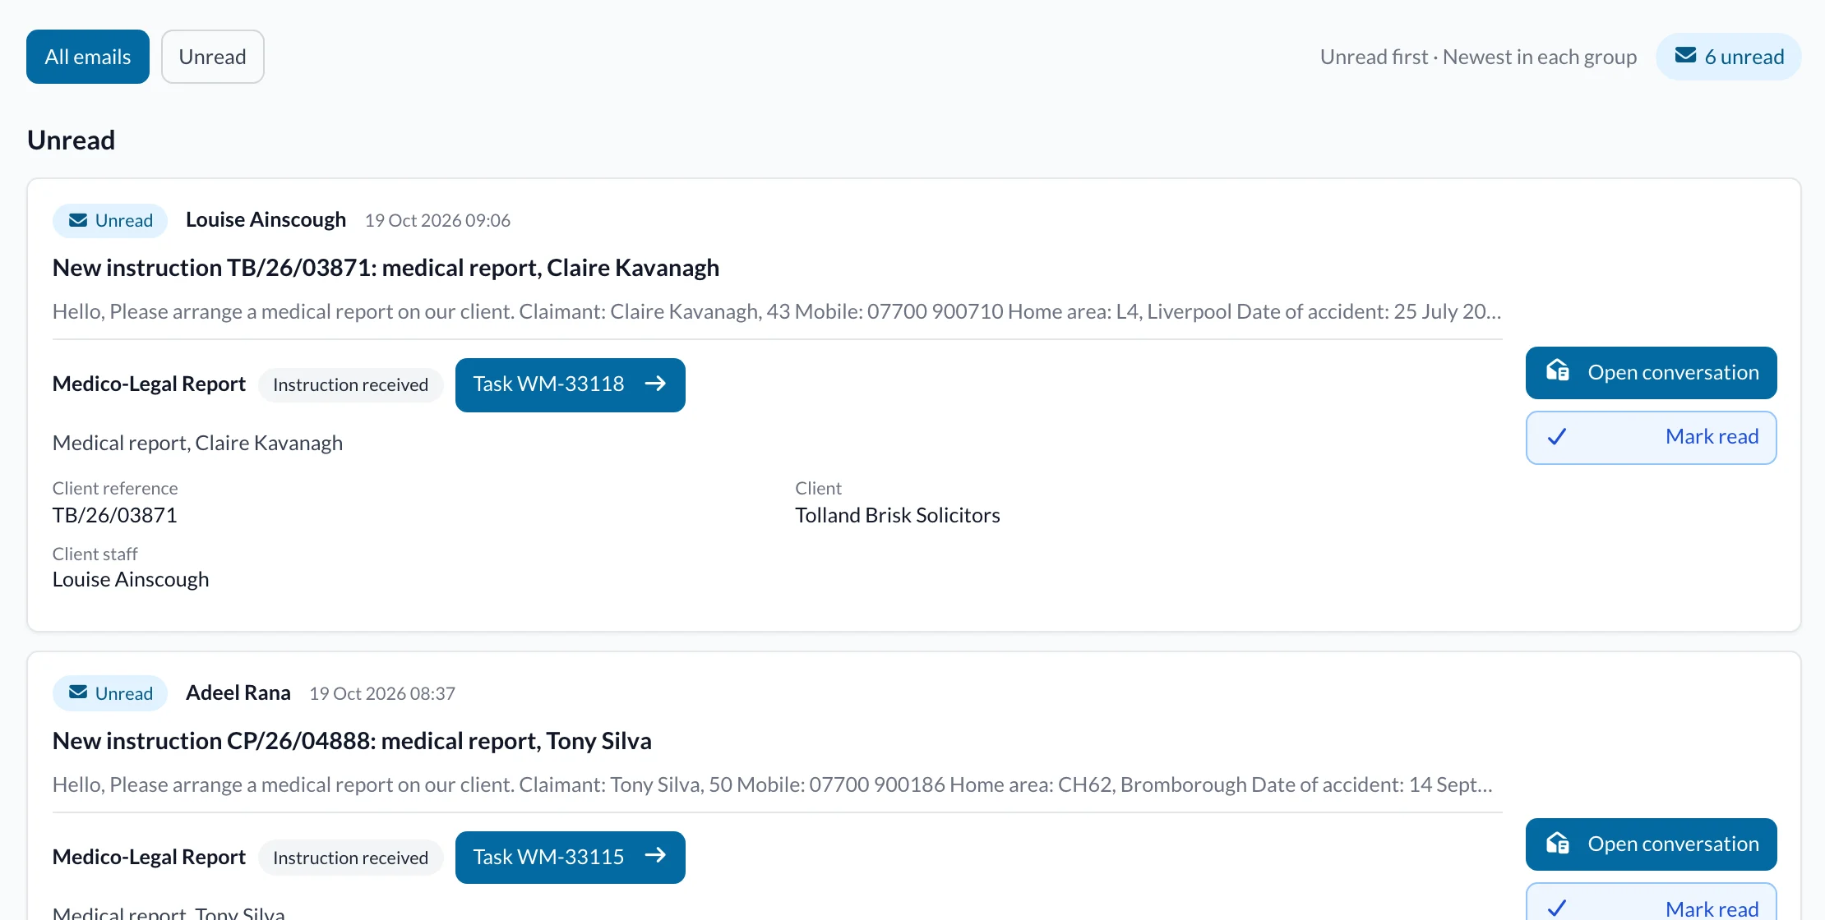Click Instruction received status in Silva card
The image size is (1825, 920).
(351, 858)
